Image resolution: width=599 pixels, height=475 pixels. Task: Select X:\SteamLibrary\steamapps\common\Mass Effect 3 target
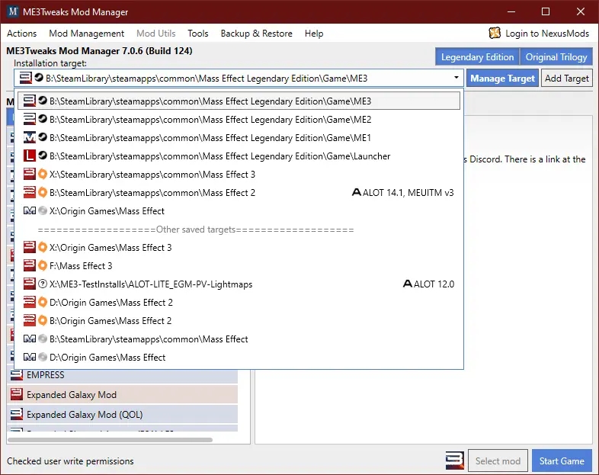point(239,175)
